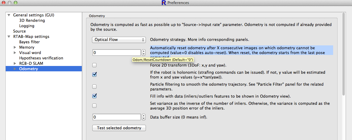Select 3D Rendering in settings tree
Viewport: 352px width, 140px height.
(x=32, y=21)
